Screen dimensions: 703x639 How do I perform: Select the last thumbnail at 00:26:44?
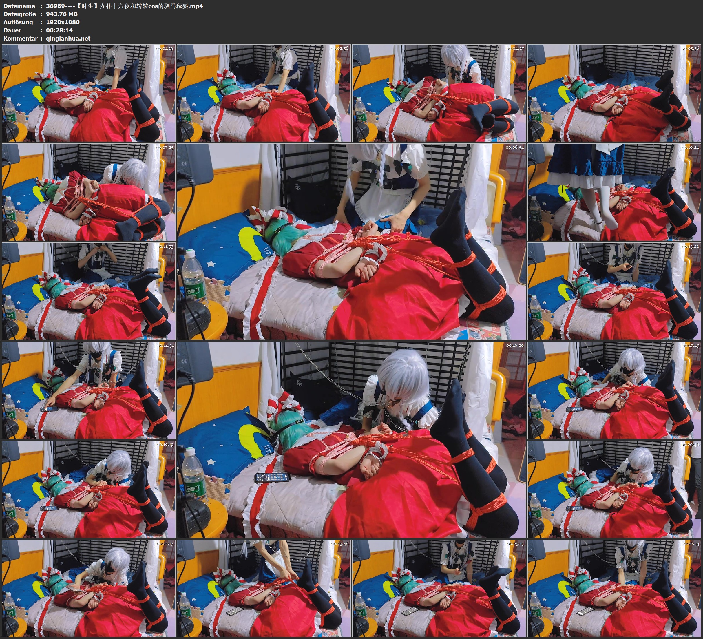tap(614, 588)
